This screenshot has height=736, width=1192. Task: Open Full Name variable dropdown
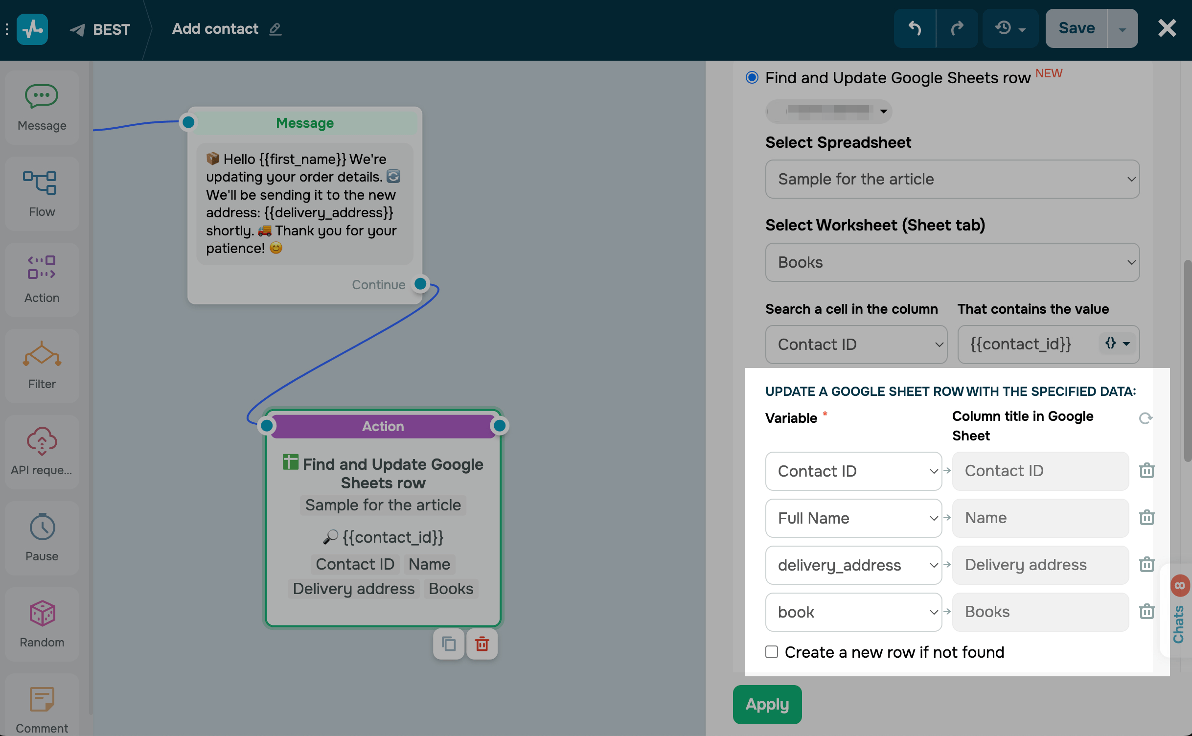pos(853,518)
